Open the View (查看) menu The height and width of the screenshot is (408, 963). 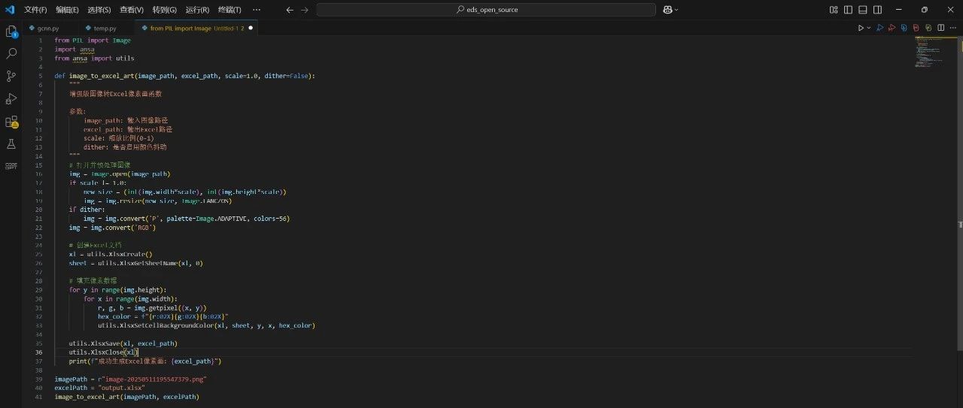[132, 10]
